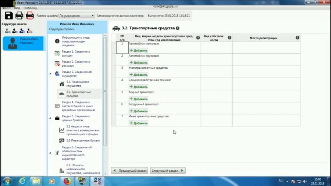331x186 pixels.
Task: Click Предыдущий раздел button
Action: tap(129, 171)
